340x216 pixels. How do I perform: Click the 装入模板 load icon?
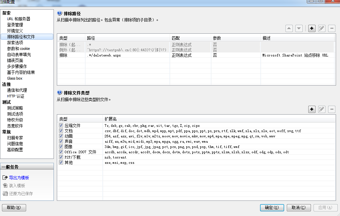click(x=5, y=186)
